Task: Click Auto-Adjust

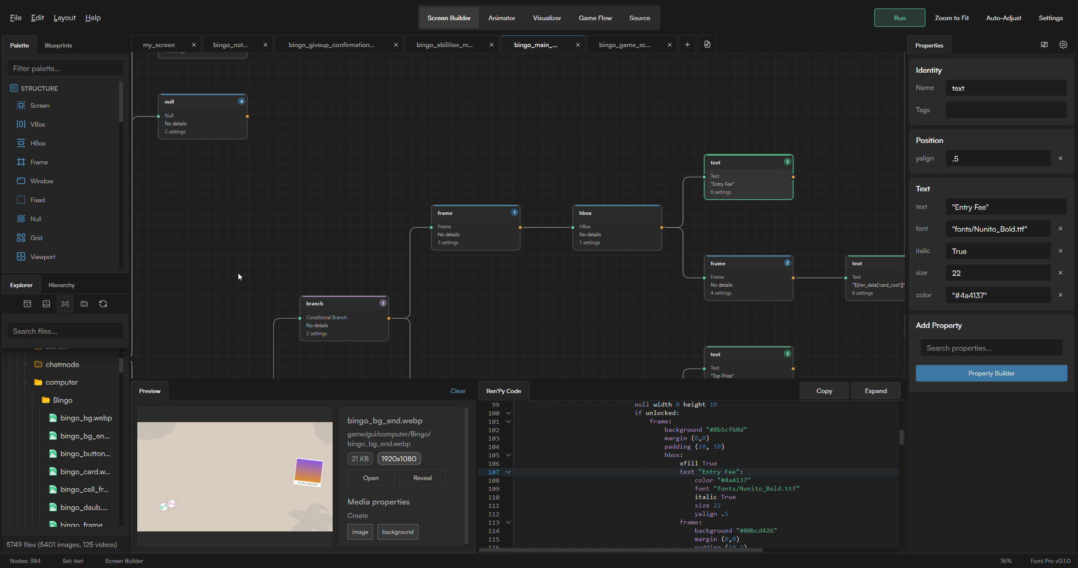Action: pyautogui.click(x=1003, y=18)
